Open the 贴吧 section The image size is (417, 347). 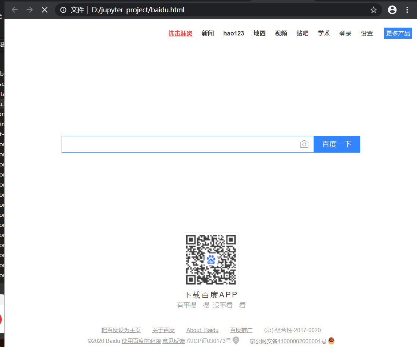coord(302,33)
